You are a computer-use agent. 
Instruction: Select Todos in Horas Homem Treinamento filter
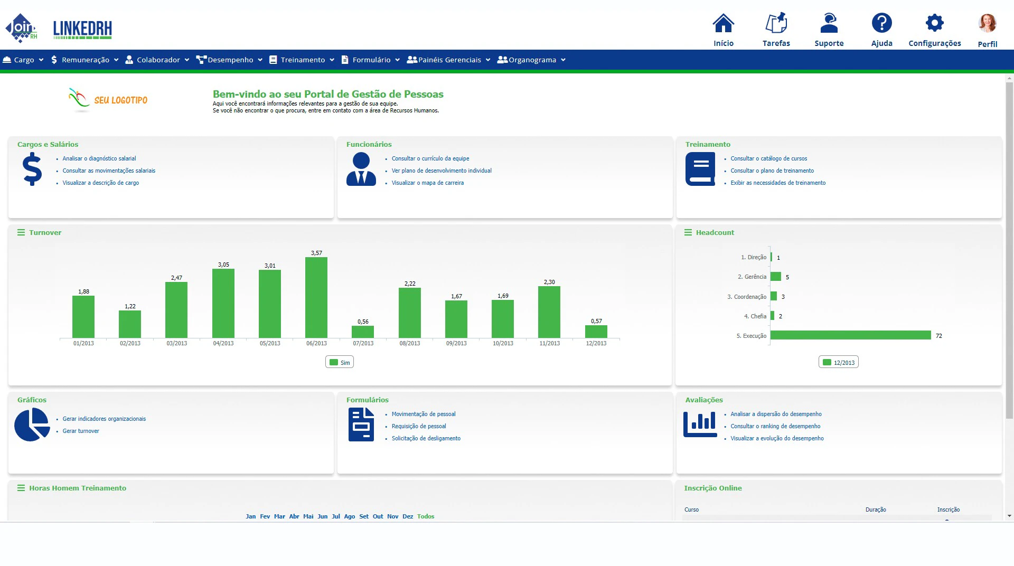click(426, 516)
